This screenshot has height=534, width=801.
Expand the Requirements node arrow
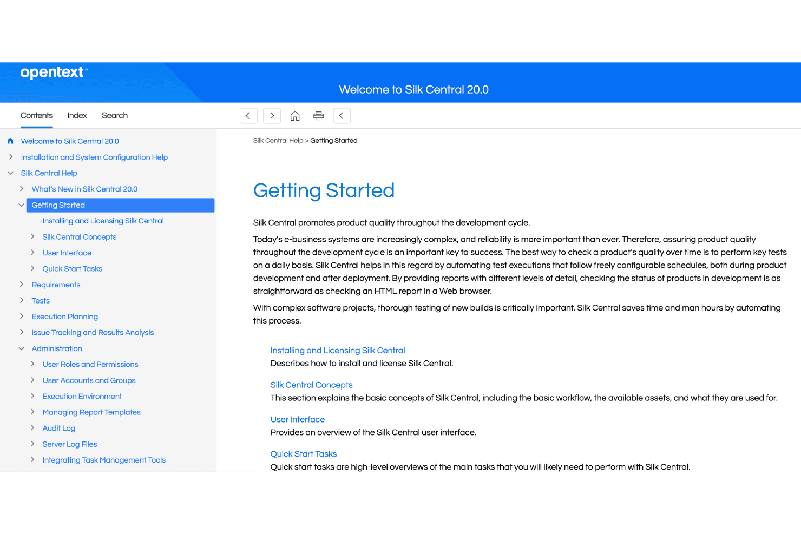(22, 285)
